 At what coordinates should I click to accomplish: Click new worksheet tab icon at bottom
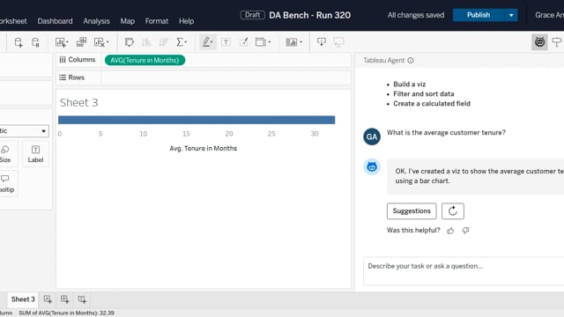(x=48, y=299)
